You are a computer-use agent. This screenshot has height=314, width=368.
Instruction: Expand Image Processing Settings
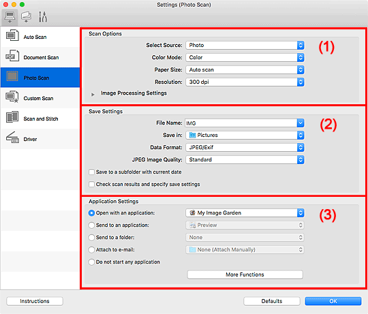[93, 94]
